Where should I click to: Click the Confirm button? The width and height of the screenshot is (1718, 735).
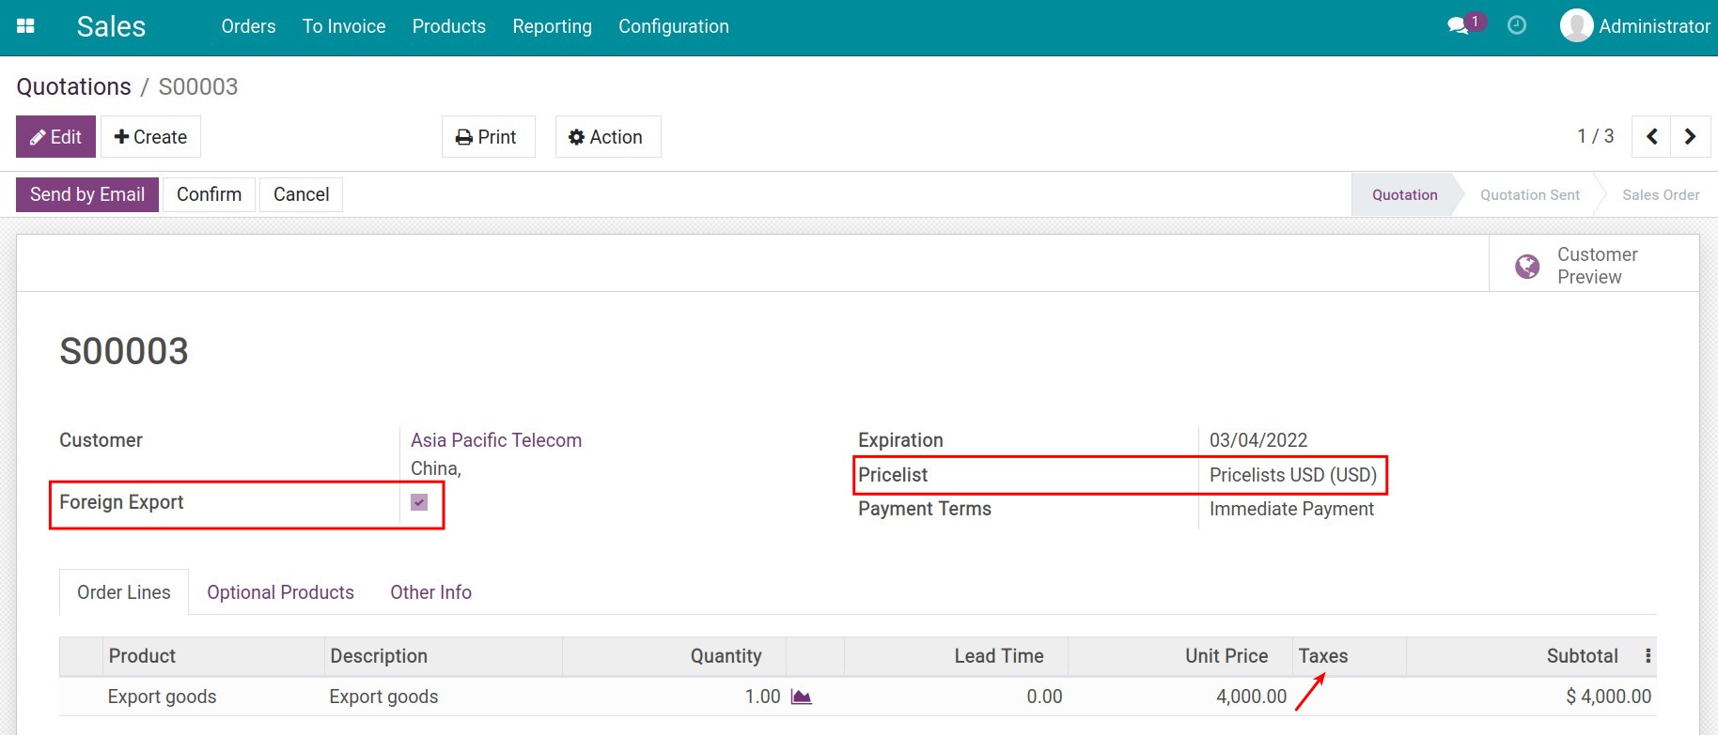click(209, 194)
